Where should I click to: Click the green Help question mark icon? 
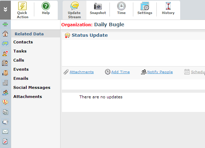tap(46, 6)
